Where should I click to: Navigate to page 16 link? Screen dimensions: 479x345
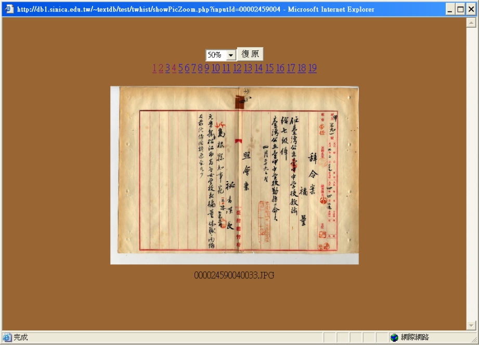click(280, 68)
